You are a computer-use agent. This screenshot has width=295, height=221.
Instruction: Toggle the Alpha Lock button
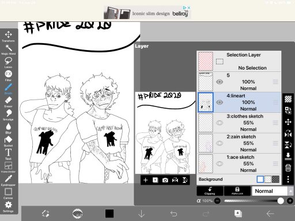click(x=237, y=191)
